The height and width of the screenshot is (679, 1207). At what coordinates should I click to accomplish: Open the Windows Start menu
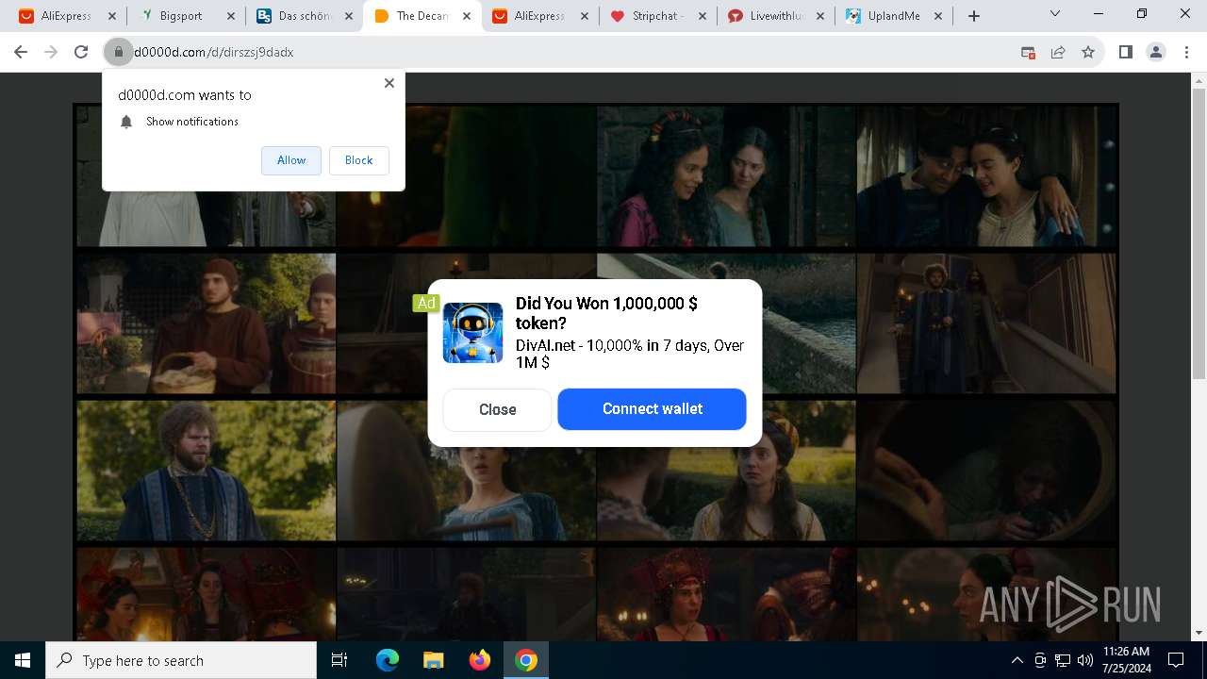(23, 660)
